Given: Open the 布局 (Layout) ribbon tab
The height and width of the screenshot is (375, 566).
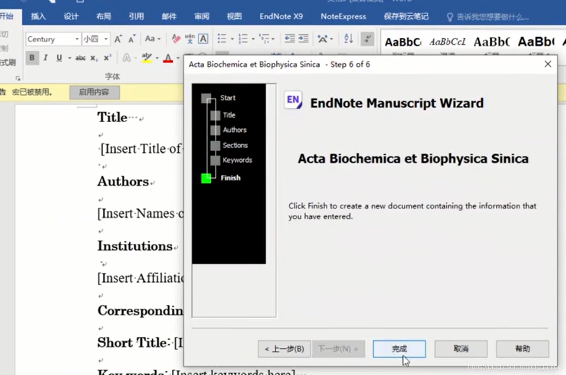Looking at the screenshot, I should click(104, 16).
